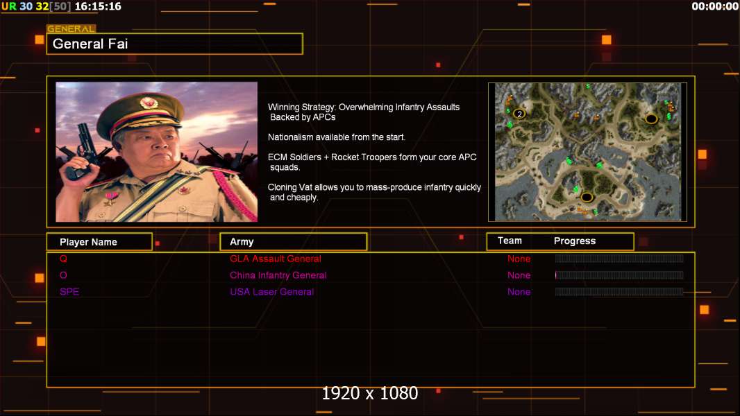Click the Team column header label
The height and width of the screenshot is (416, 740).
(510, 241)
